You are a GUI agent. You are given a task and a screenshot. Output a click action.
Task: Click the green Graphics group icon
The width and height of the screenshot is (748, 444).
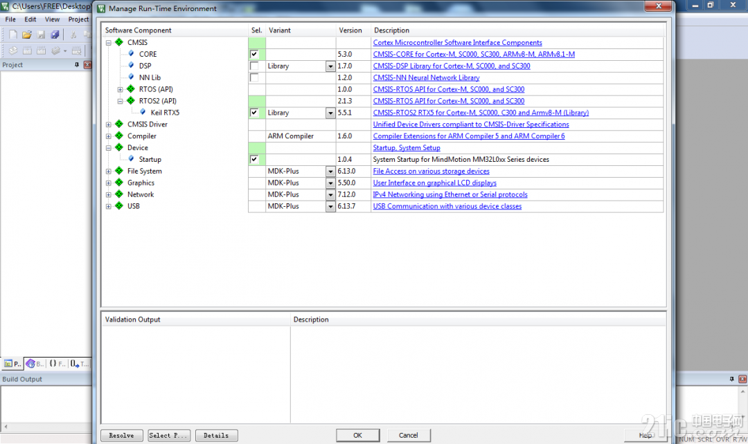pyautogui.click(x=119, y=183)
